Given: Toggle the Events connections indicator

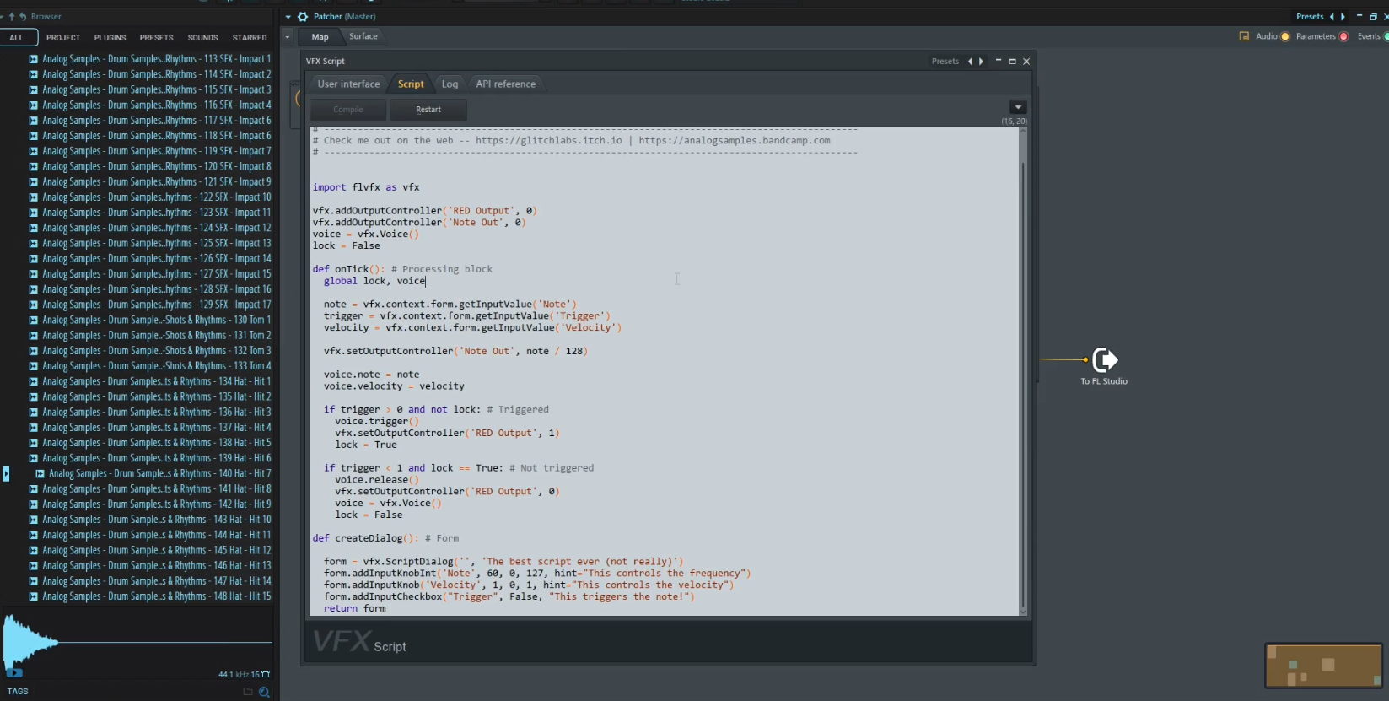Looking at the screenshot, I should pyautogui.click(x=1386, y=36).
